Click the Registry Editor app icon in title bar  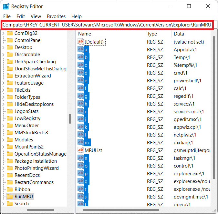point(6,6)
